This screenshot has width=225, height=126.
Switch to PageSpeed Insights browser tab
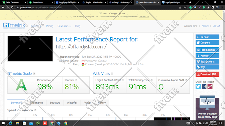pos(173,2)
